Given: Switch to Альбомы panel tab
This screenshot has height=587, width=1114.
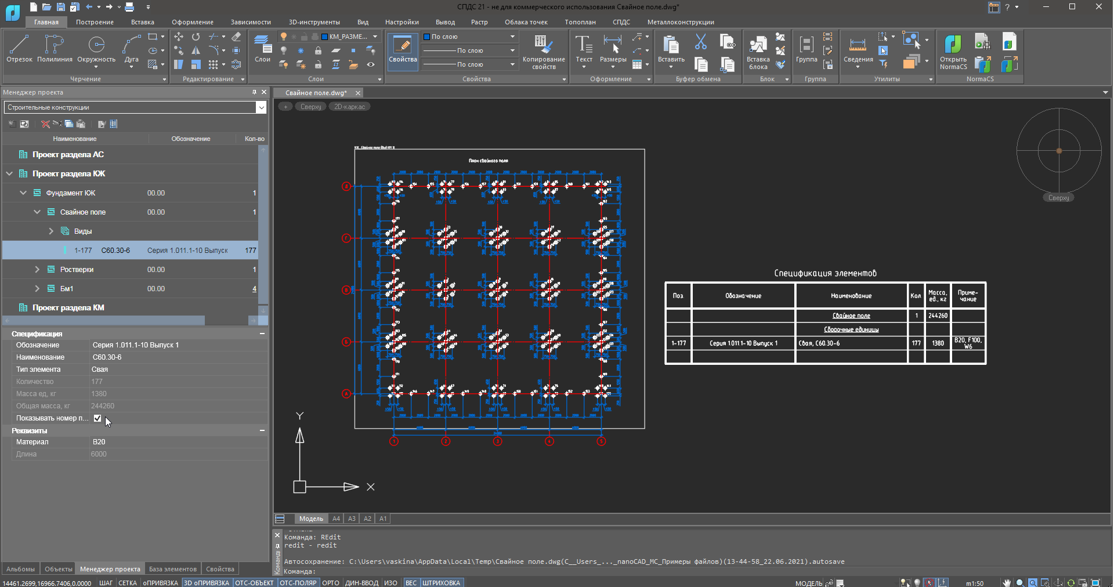Looking at the screenshot, I should (x=20, y=569).
